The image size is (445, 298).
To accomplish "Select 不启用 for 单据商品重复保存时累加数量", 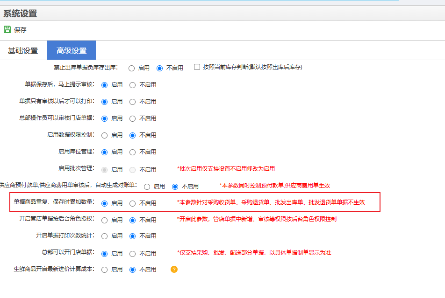I will (133, 203).
